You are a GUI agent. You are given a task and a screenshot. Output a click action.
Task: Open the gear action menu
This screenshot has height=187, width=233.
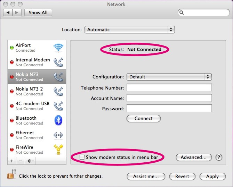30,161
